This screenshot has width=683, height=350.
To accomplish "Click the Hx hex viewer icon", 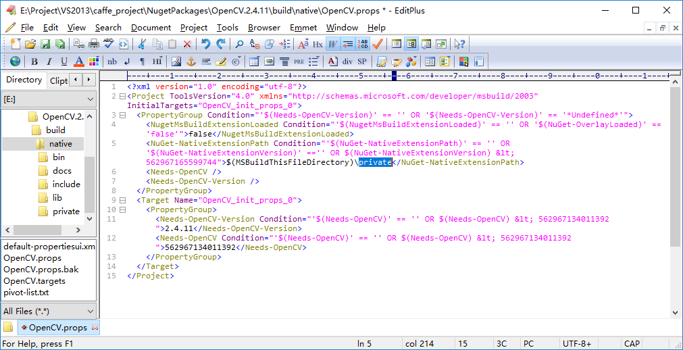I will tap(318, 44).
